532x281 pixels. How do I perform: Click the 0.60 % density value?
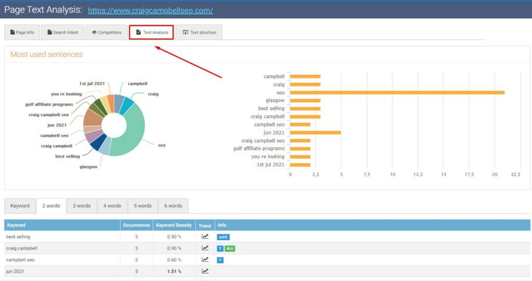point(174,260)
